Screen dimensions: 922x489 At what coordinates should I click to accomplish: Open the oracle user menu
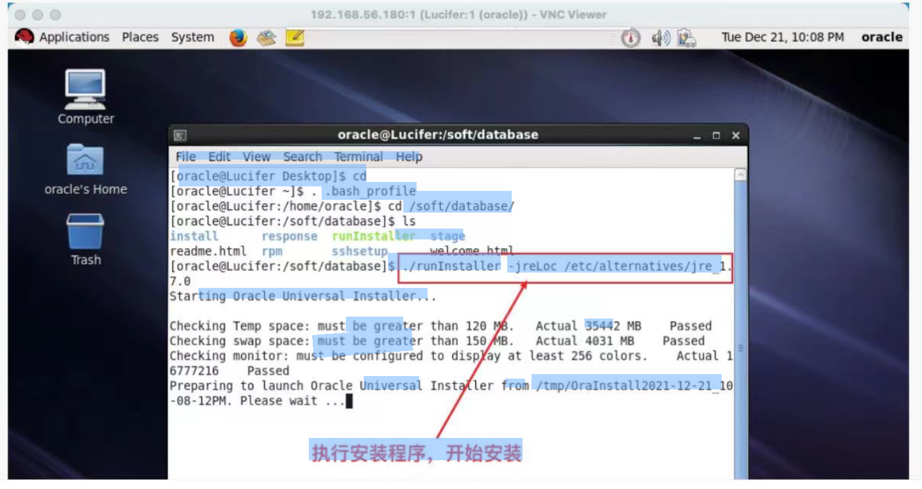pos(882,37)
